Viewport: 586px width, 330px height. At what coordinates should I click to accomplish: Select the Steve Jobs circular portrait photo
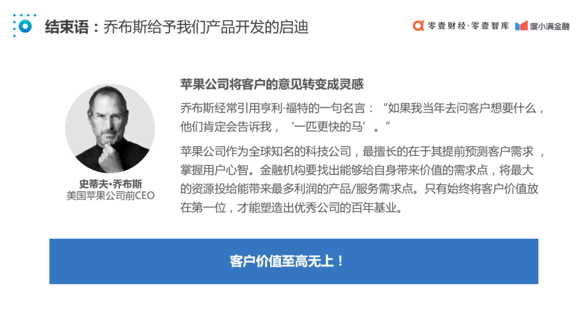[x=110, y=128]
